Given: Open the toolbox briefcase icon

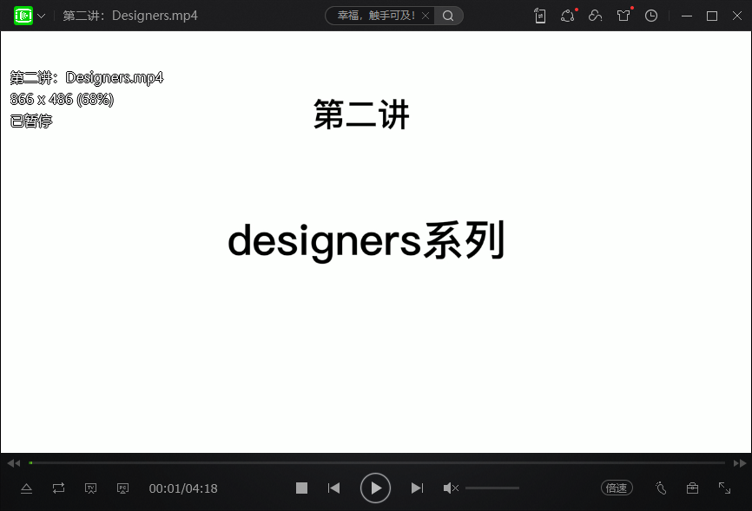Looking at the screenshot, I should click(693, 488).
